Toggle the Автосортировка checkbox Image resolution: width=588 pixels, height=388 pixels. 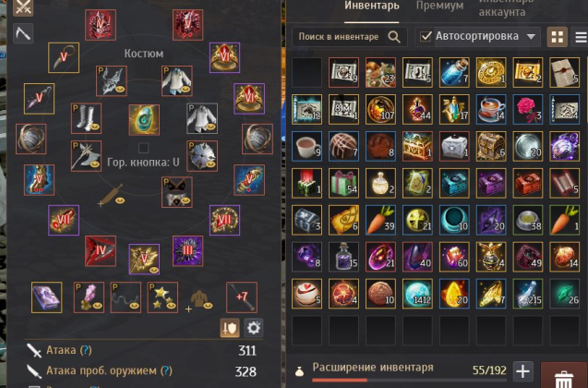pyautogui.click(x=426, y=36)
